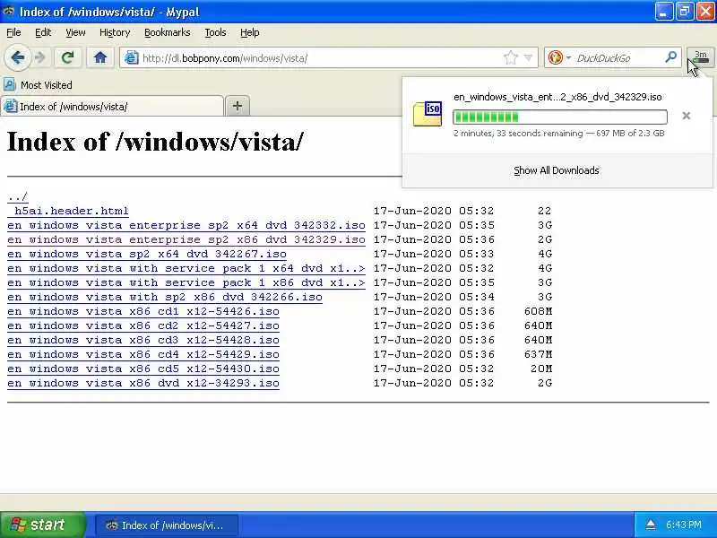Viewport: 717px width, 538px height.
Task: Click the Windows Start button
Action: 42,525
